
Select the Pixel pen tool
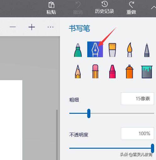click(x=147, y=50)
